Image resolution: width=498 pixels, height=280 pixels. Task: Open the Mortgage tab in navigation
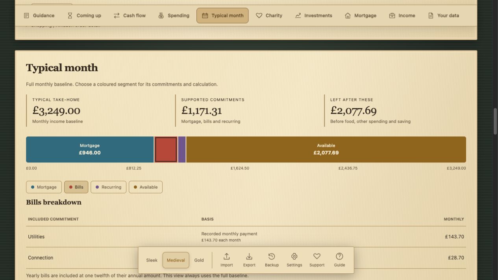(x=360, y=16)
